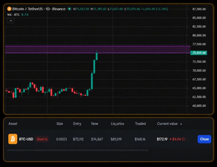Image resolution: width=217 pixels, height=167 pixels.
Task: Click the 75,039.60 current price label
Action: coord(199,53)
